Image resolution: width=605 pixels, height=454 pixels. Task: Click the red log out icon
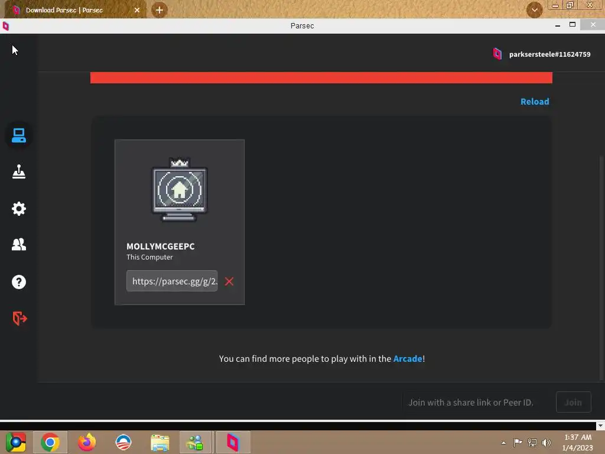click(x=19, y=318)
